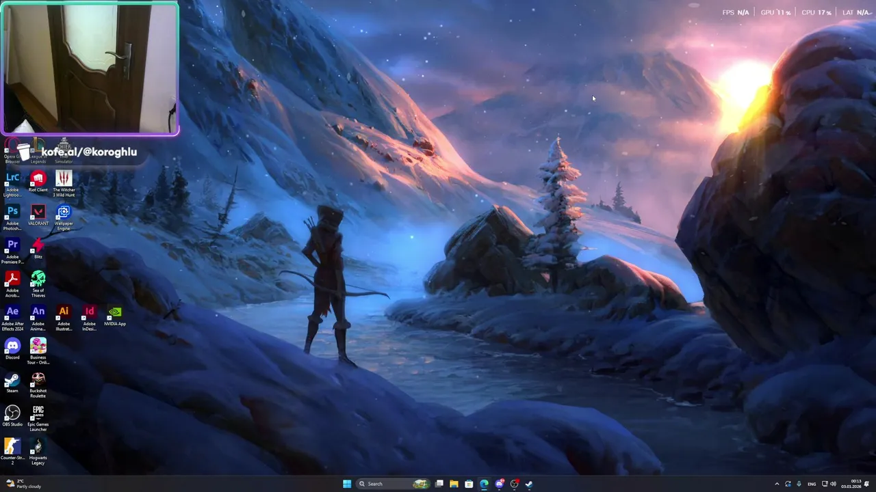
Task: Open Steam from the taskbar
Action: [x=529, y=484]
